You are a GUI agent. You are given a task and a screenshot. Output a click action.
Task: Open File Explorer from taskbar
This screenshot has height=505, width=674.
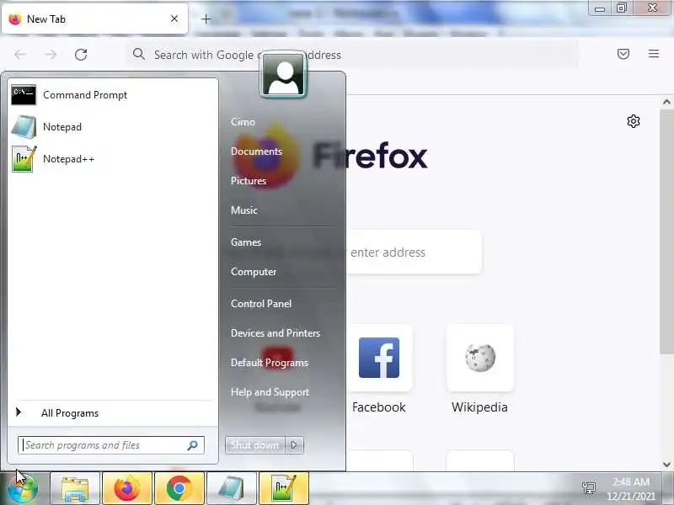[x=75, y=489]
